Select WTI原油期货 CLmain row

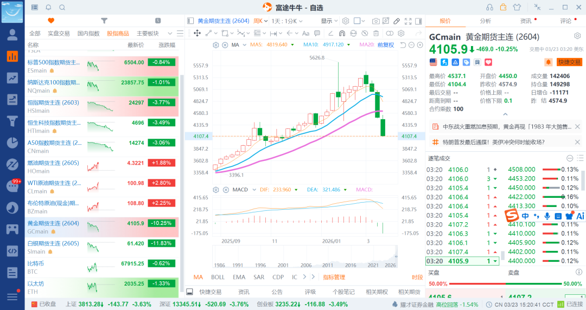click(101, 187)
